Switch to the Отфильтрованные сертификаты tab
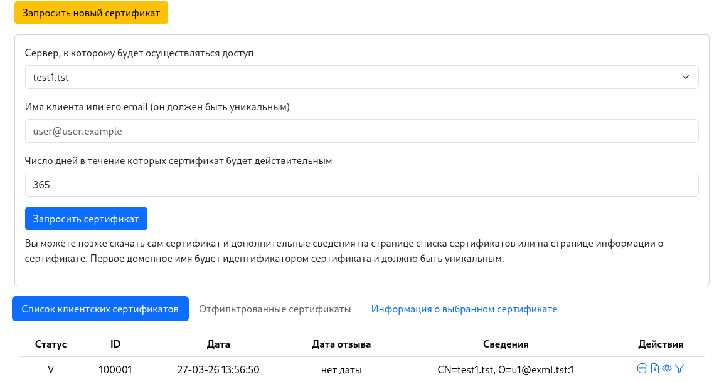The image size is (724, 382). (274, 309)
